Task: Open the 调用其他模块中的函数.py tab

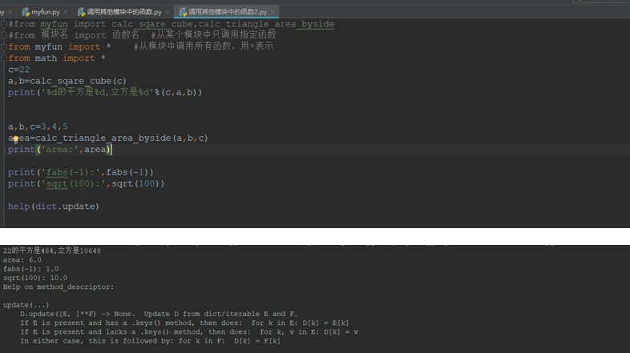Action: (123, 12)
